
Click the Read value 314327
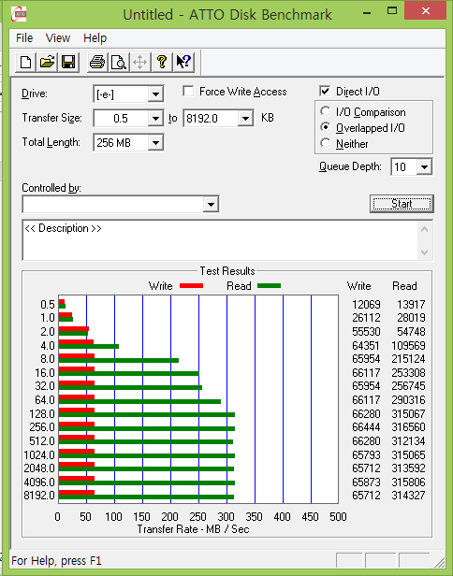tap(408, 496)
